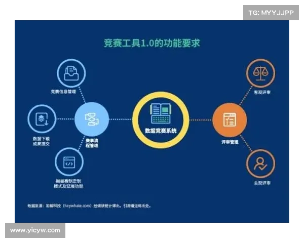304x243 pixels.
Task: Click the layered download icon above 数据下载
Action: point(42,119)
